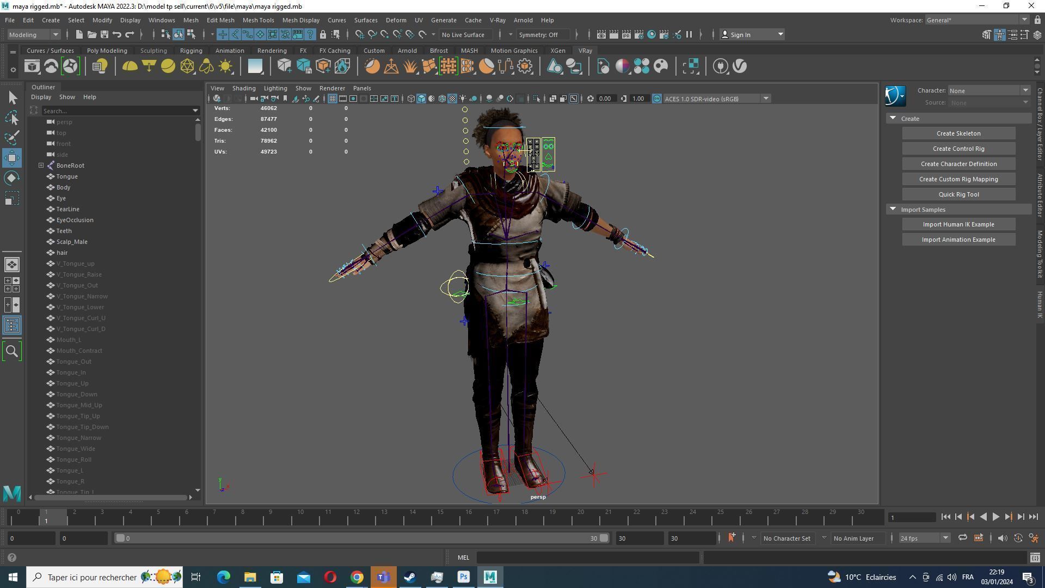This screenshot has height=588, width=1045.
Task: Switch to the Rigging shelf tab
Action: tap(191, 51)
